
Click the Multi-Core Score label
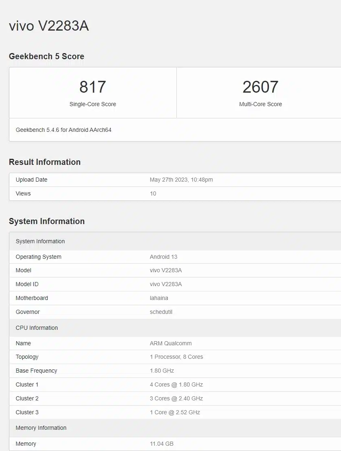260,104
